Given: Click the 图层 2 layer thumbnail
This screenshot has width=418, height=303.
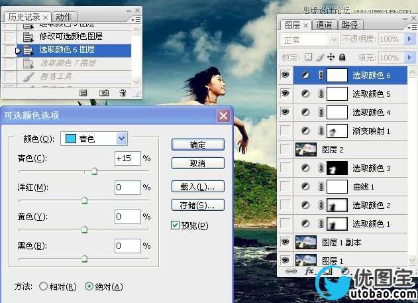Looking at the screenshot, I should coord(306,149).
